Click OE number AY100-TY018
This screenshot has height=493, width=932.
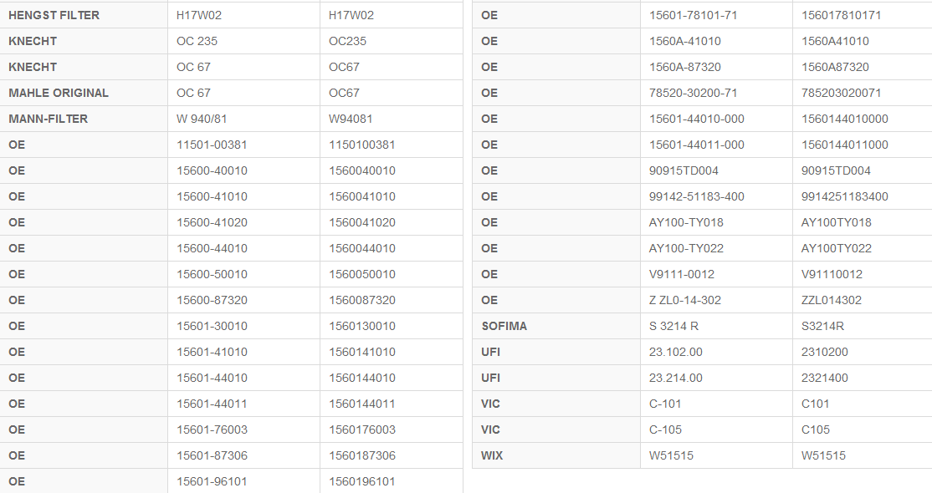pyautogui.click(x=686, y=222)
